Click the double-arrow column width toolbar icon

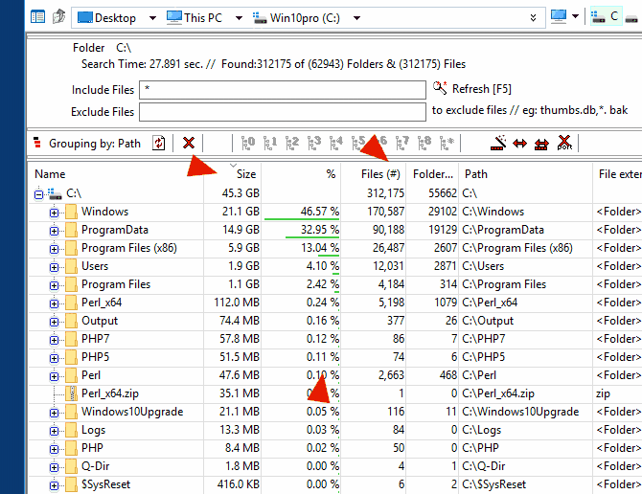point(519,144)
